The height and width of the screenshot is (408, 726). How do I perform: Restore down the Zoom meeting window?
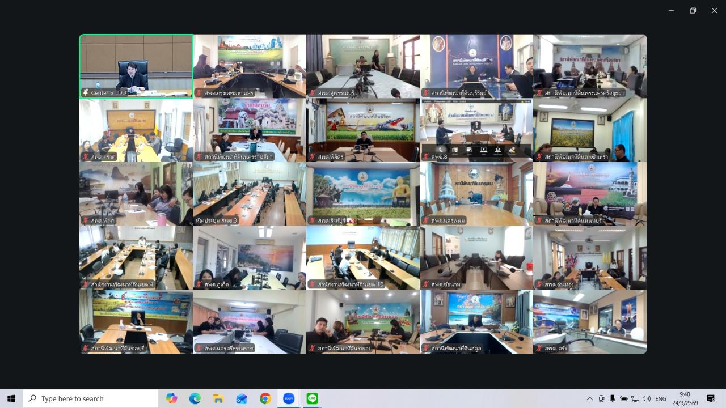point(693,11)
